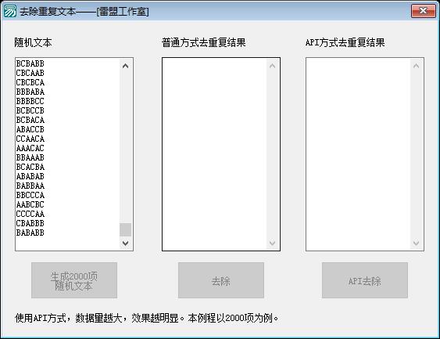The image size is (440, 339).
Task: Click down arrow in 普通方式 result box
Action: (272, 243)
